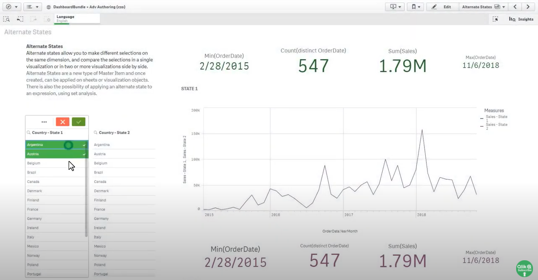The width and height of the screenshot is (538, 280).
Task: Confirm selection with the green checkmark button
Action: pos(79,122)
